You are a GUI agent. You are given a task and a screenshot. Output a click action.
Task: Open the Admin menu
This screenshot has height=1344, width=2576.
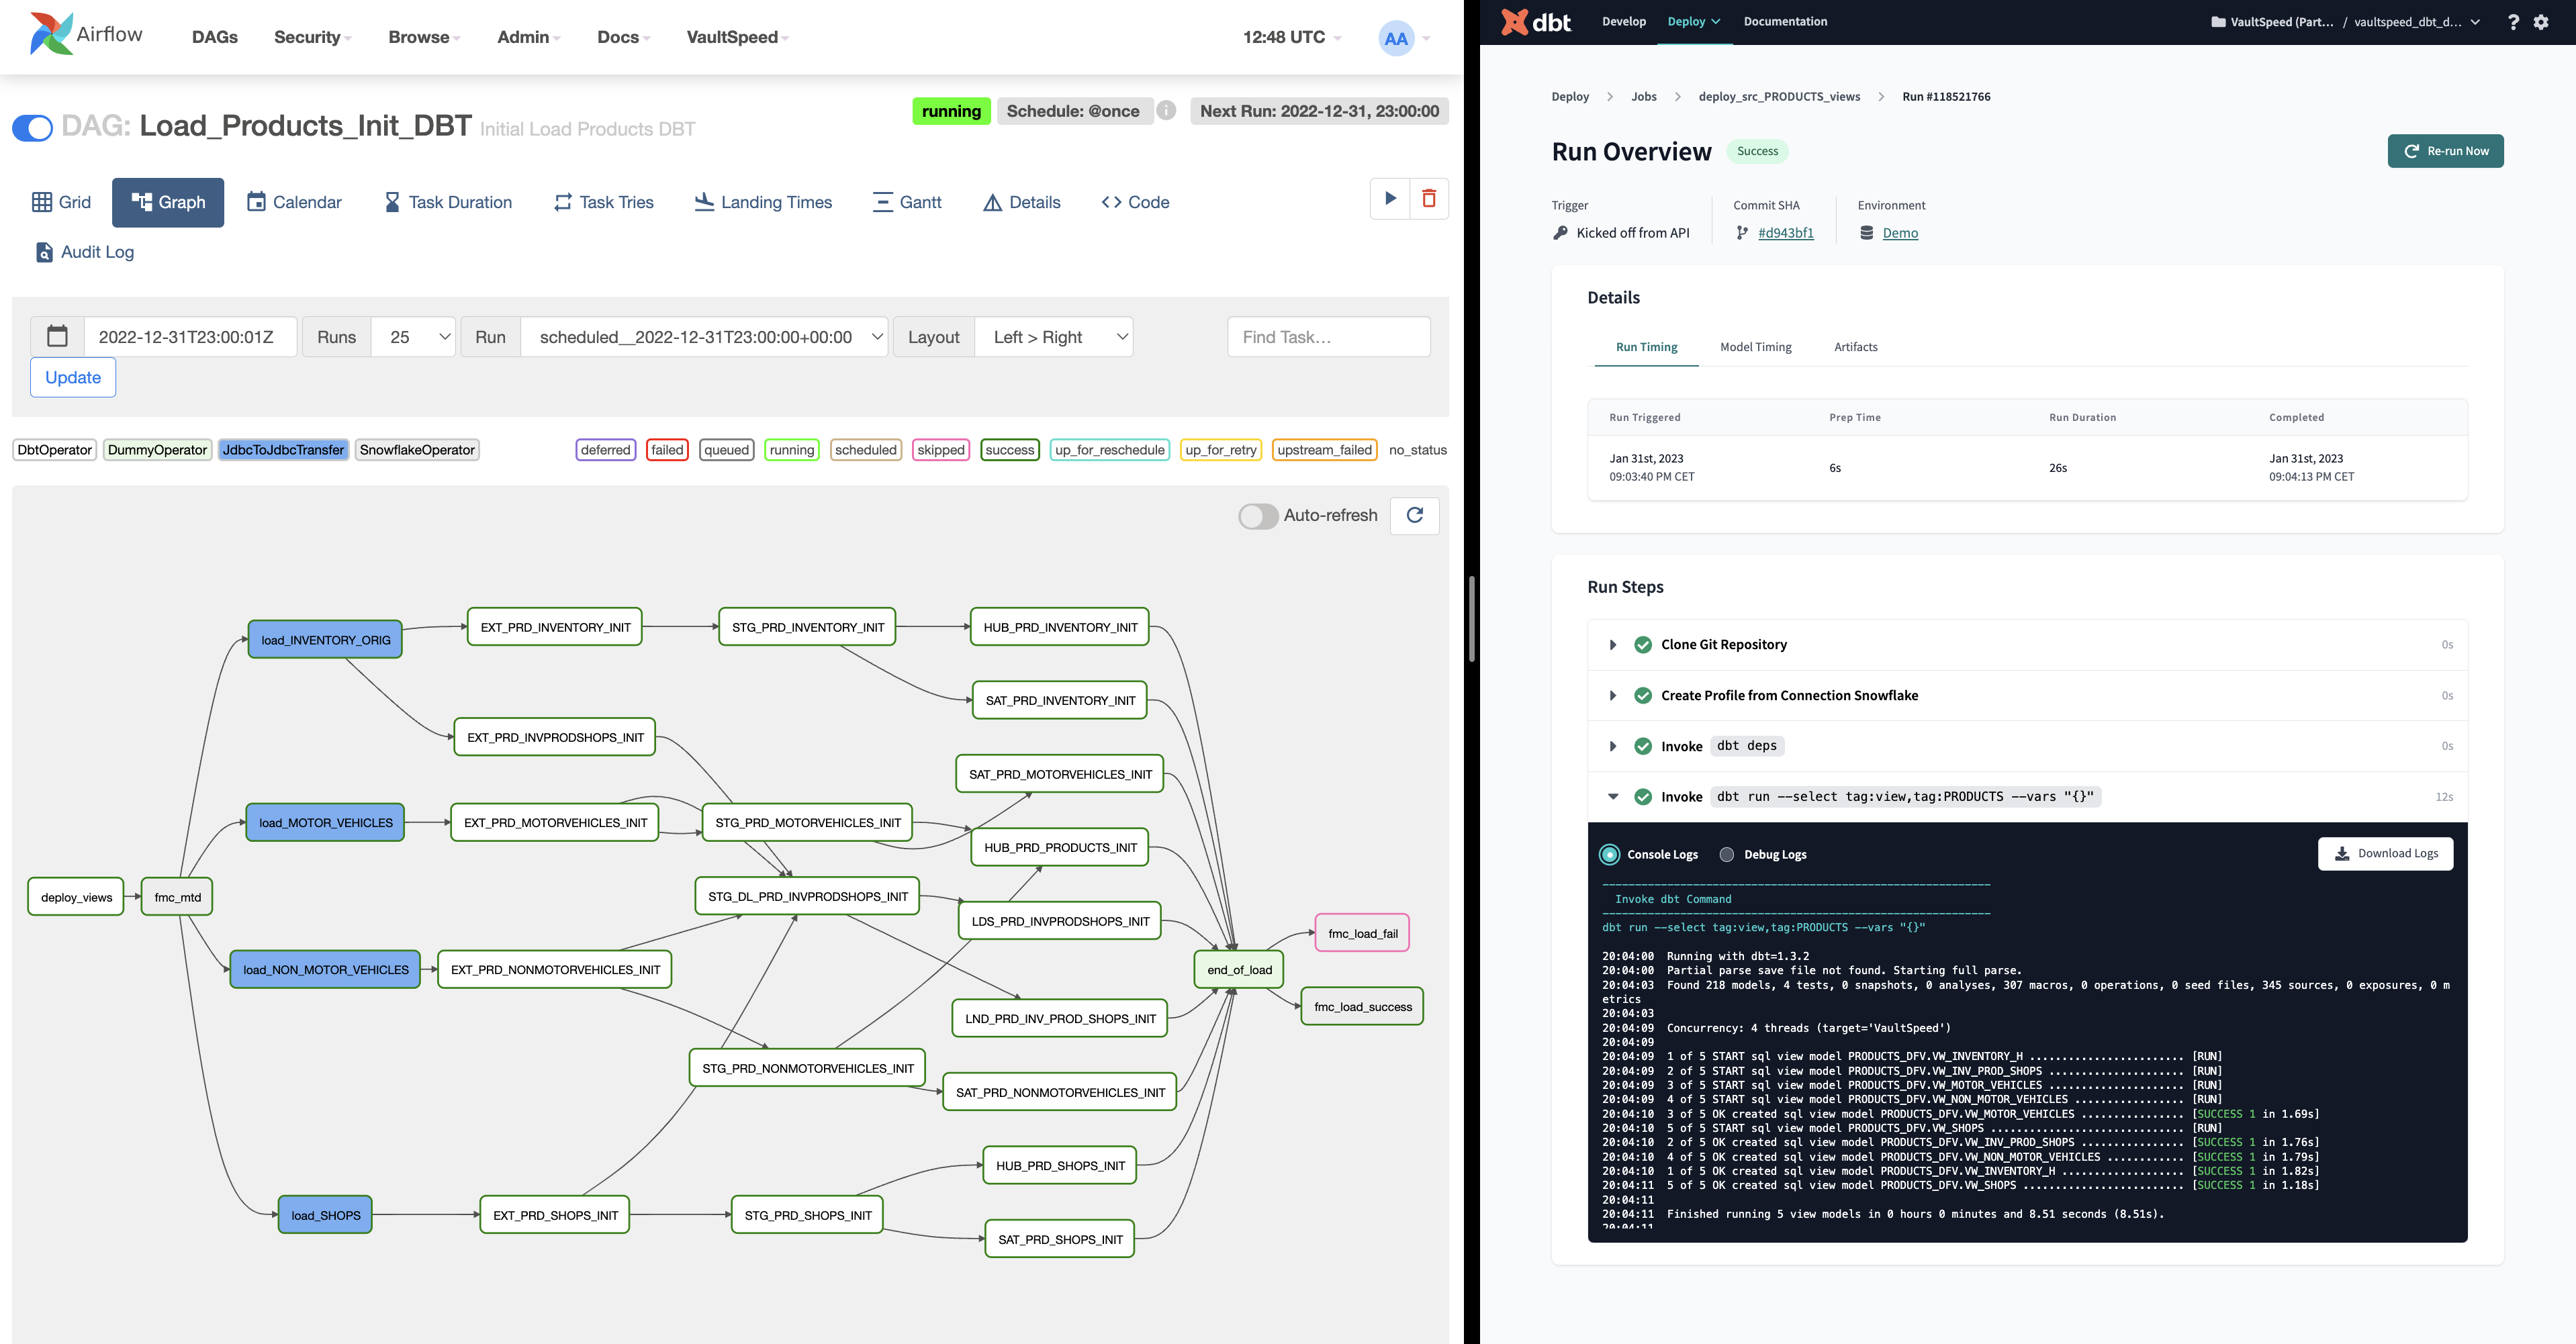[x=528, y=37]
